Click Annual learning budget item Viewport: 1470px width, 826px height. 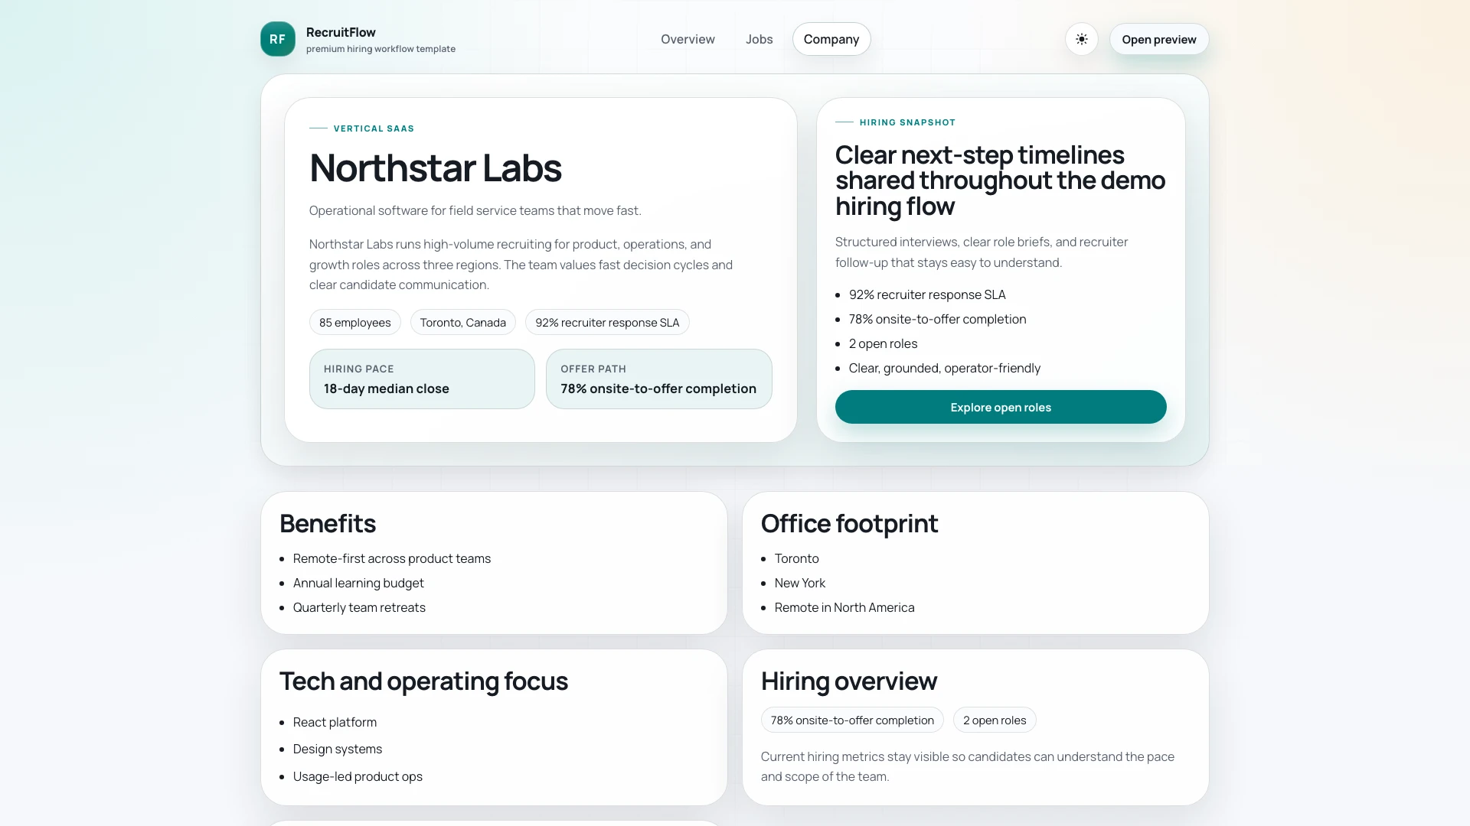point(358,583)
